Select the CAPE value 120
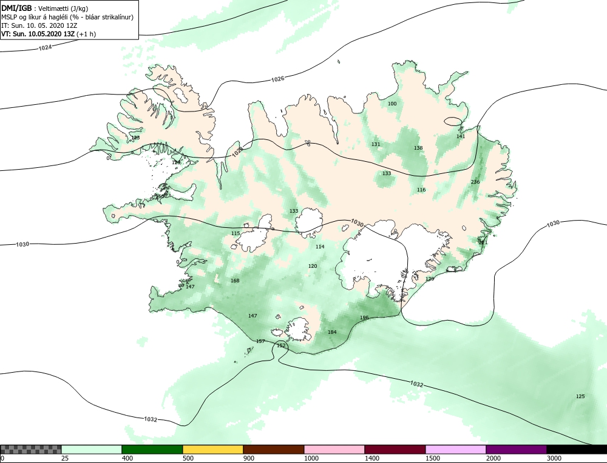The image size is (607, 463). (x=313, y=266)
